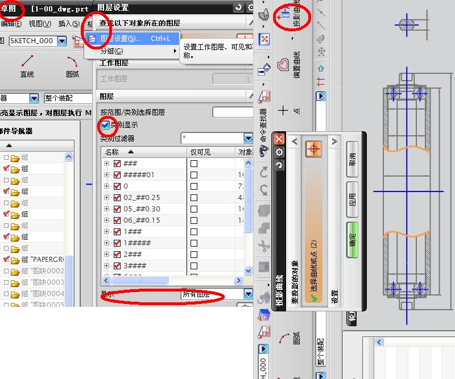The width and height of the screenshot is (455, 379).
Task: Check 仅可见 box for 05_##0.30 row
Action: [194, 209]
